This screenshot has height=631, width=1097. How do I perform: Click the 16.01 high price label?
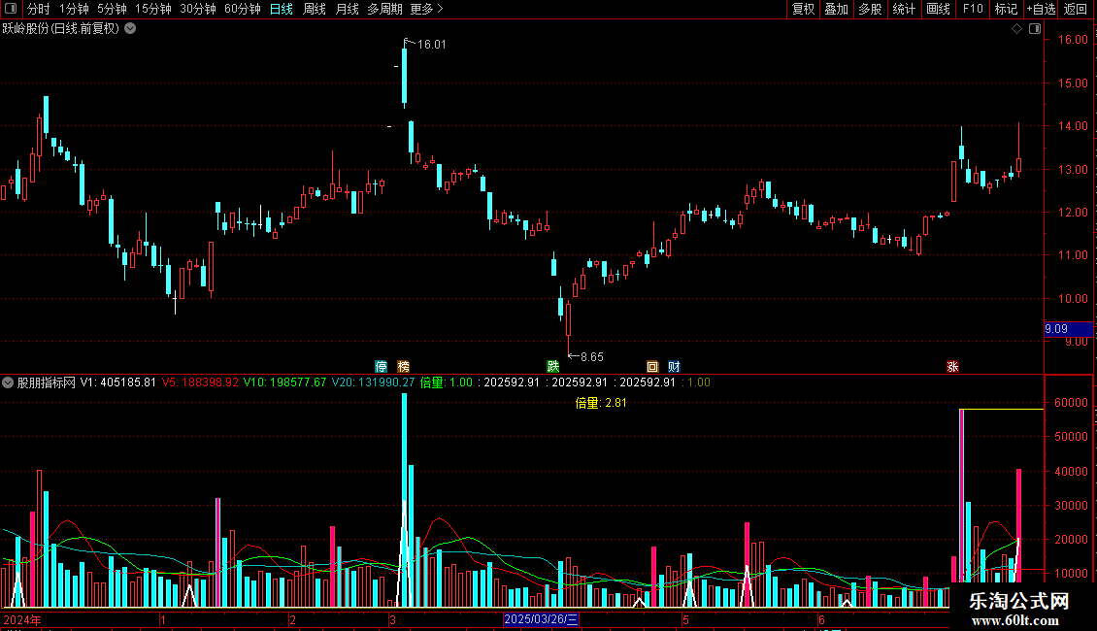[x=431, y=45]
